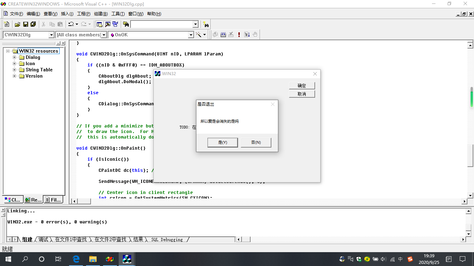Open the OnOK member function dropdown

click(x=191, y=35)
